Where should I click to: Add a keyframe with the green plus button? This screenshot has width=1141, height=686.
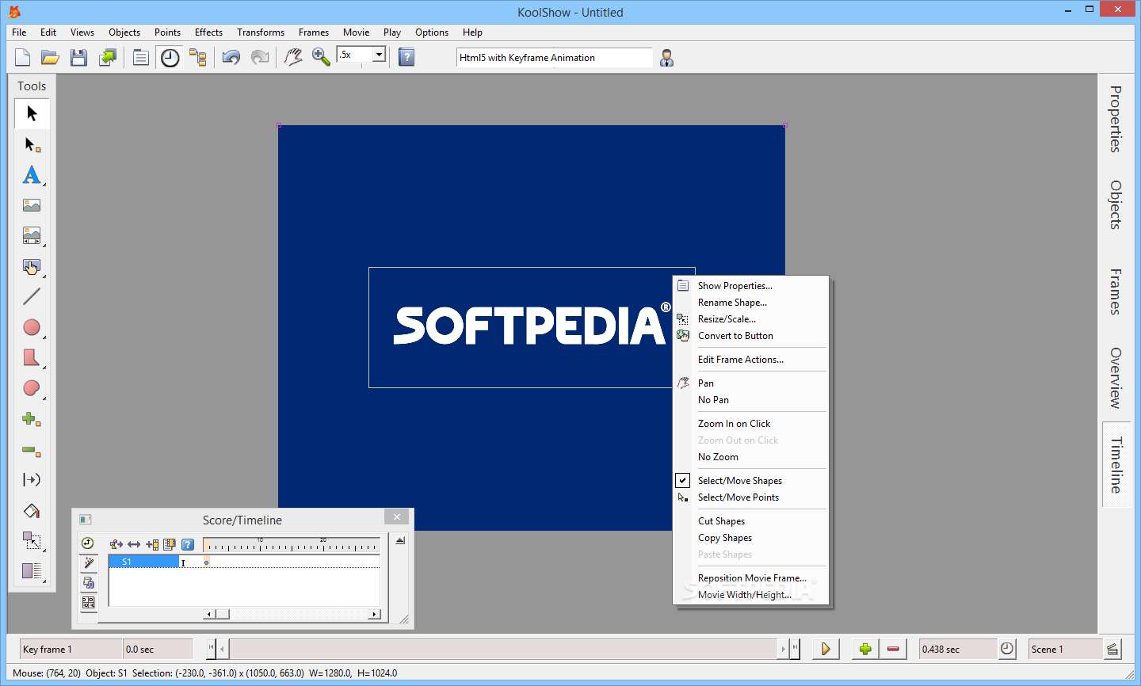(865, 649)
